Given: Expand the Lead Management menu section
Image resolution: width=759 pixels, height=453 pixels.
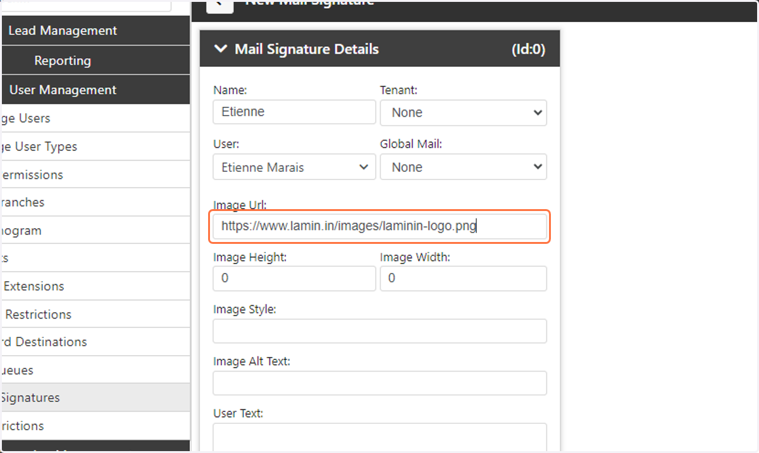Looking at the screenshot, I should [x=95, y=30].
